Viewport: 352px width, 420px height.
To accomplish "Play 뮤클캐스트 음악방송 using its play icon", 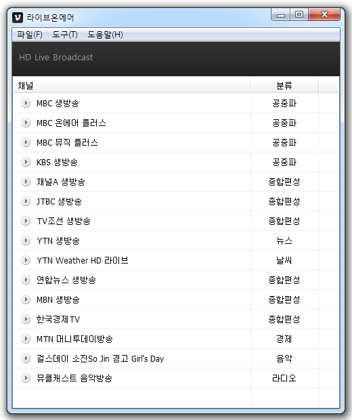I will [26, 378].
